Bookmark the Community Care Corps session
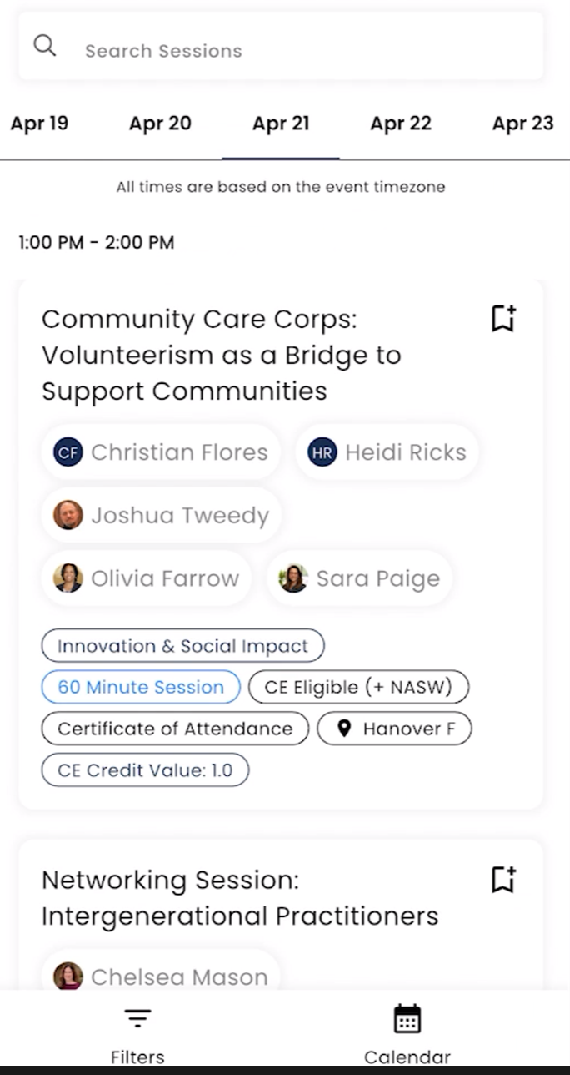570x1075 pixels. [x=503, y=319]
